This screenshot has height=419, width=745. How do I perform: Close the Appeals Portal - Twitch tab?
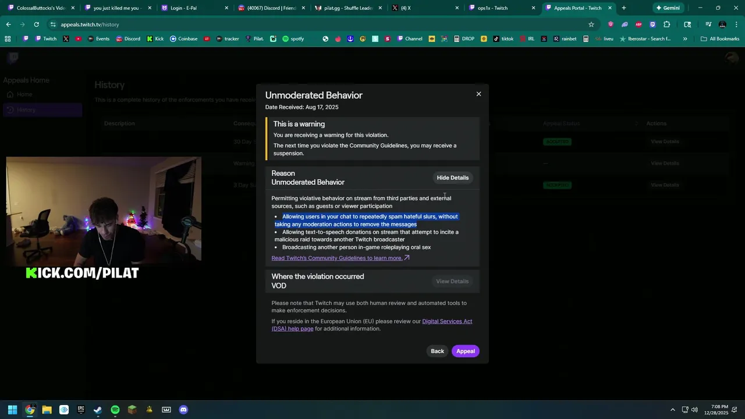click(x=609, y=8)
